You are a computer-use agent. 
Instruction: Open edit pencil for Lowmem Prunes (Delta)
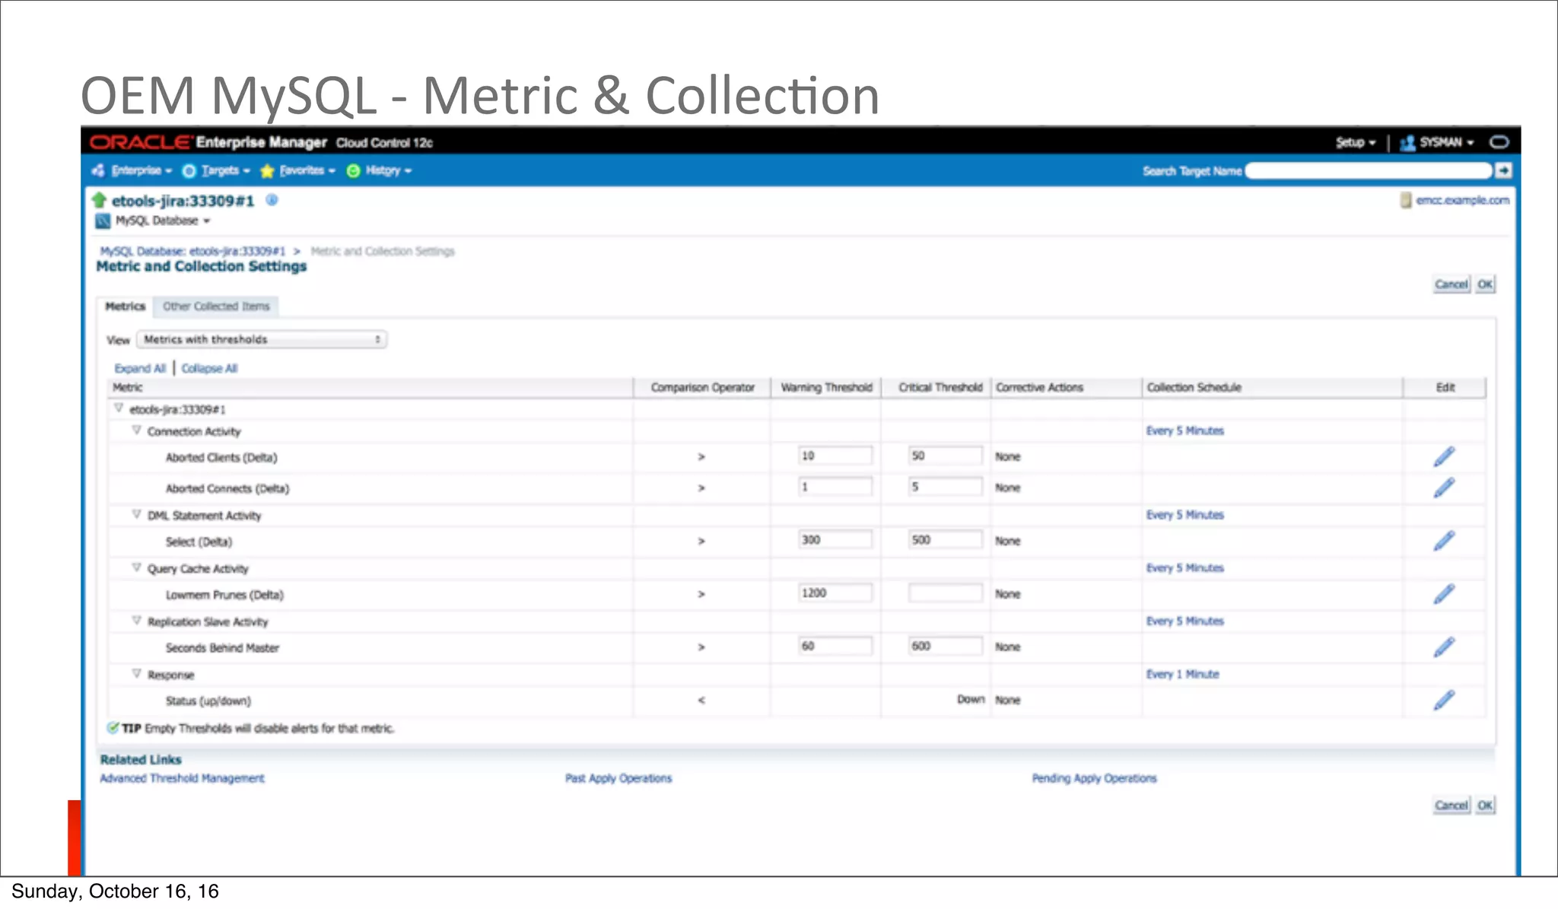click(1444, 594)
